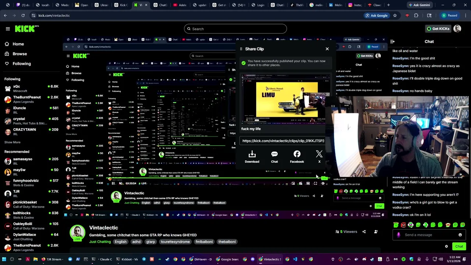Select the adhd tag
Screen dimensions: 471x265
point(137,242)
